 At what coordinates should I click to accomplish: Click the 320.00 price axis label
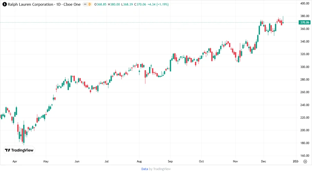(305, 54)
